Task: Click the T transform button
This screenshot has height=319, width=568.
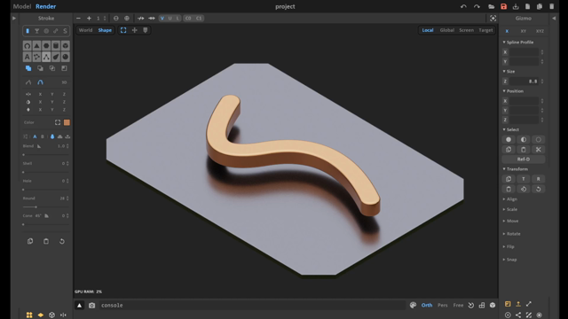Action: 523,179
